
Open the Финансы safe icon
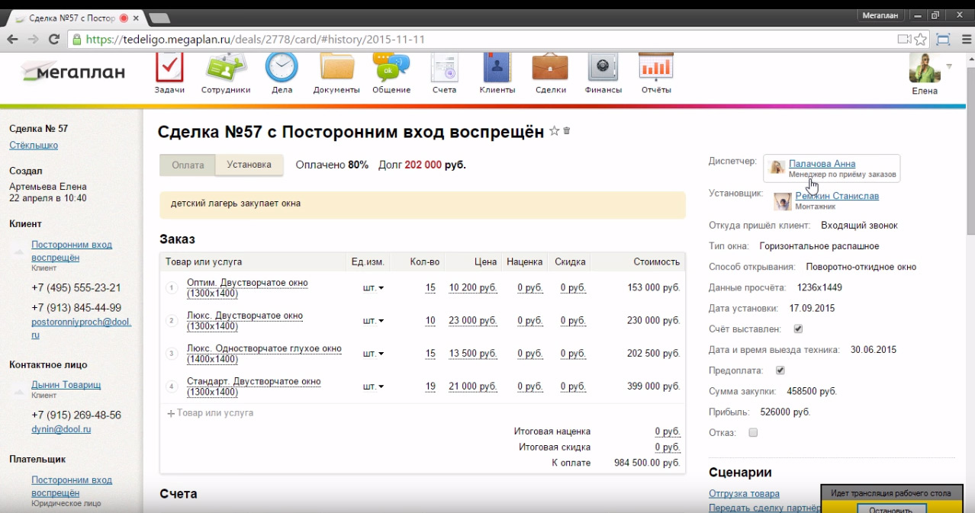click(603, 70)
